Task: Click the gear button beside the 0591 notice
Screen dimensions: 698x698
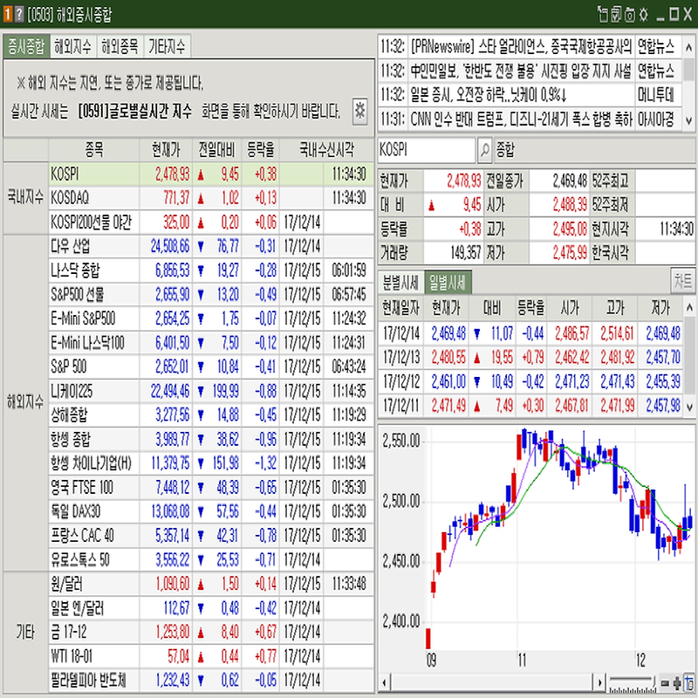Action: tap(359, 111)
